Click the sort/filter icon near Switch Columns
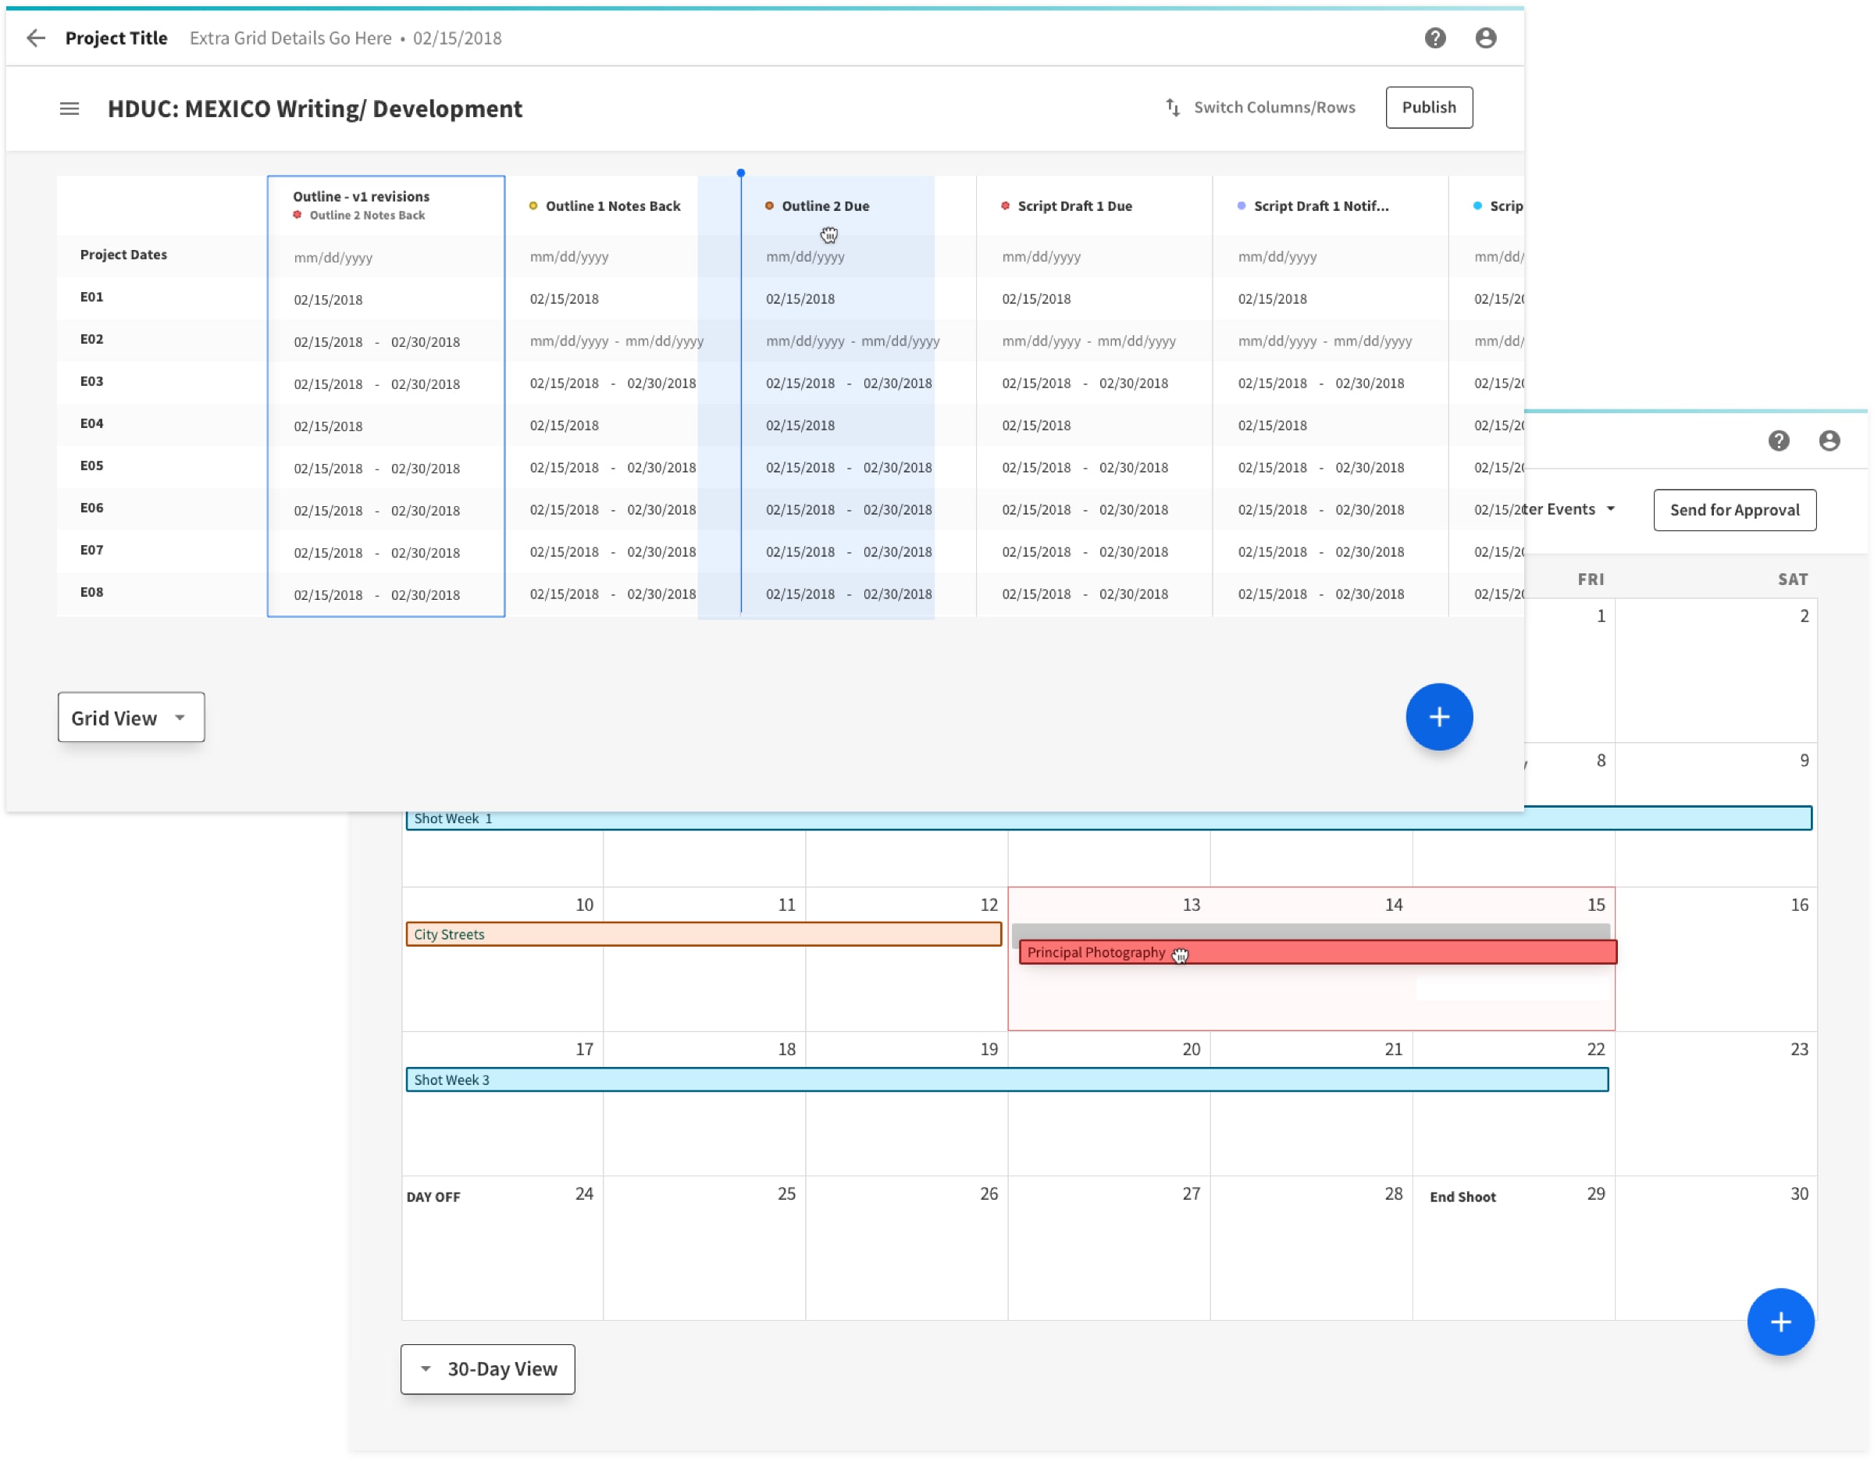The width and height of the screenshot is (1874, 1459). (1171, 106)
